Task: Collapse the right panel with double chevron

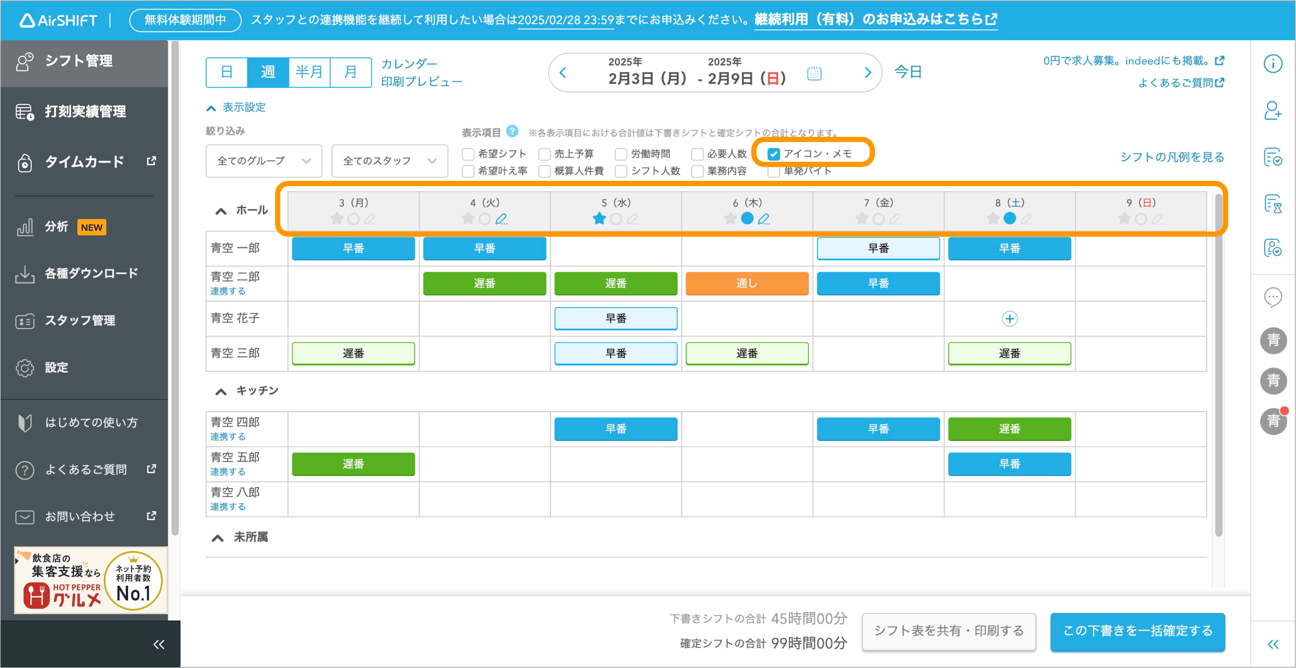Action: point(1273,644)
